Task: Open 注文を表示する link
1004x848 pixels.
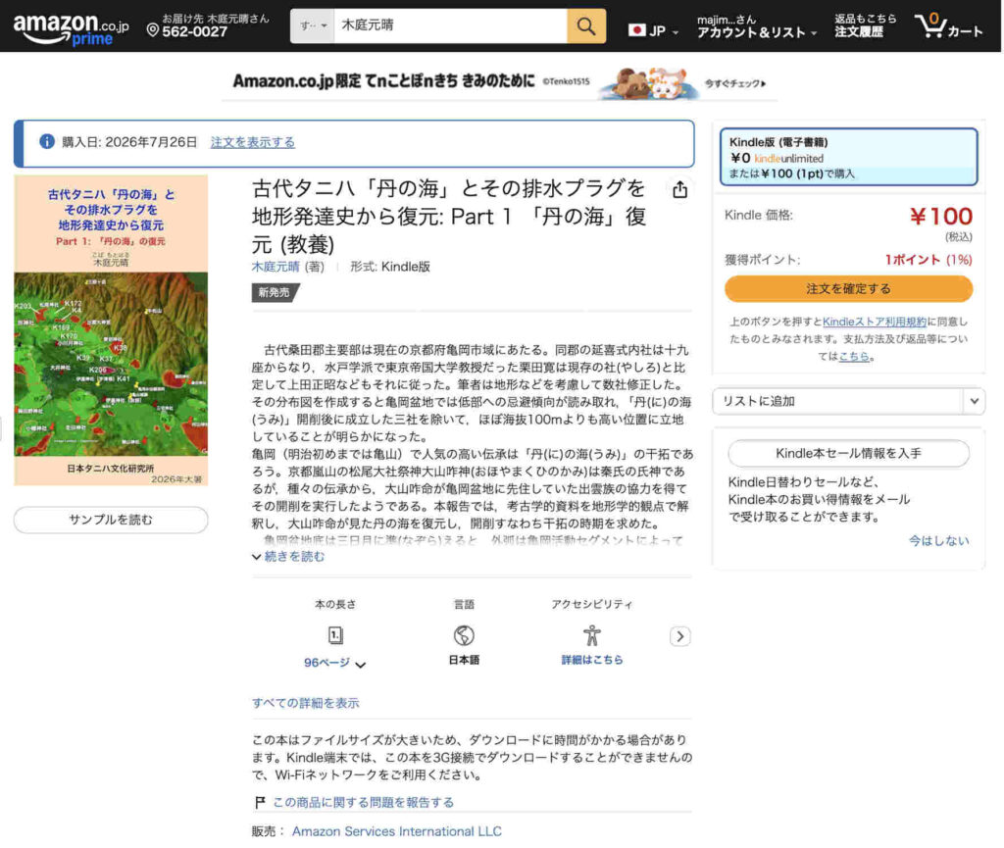Action: pos(253,142)
